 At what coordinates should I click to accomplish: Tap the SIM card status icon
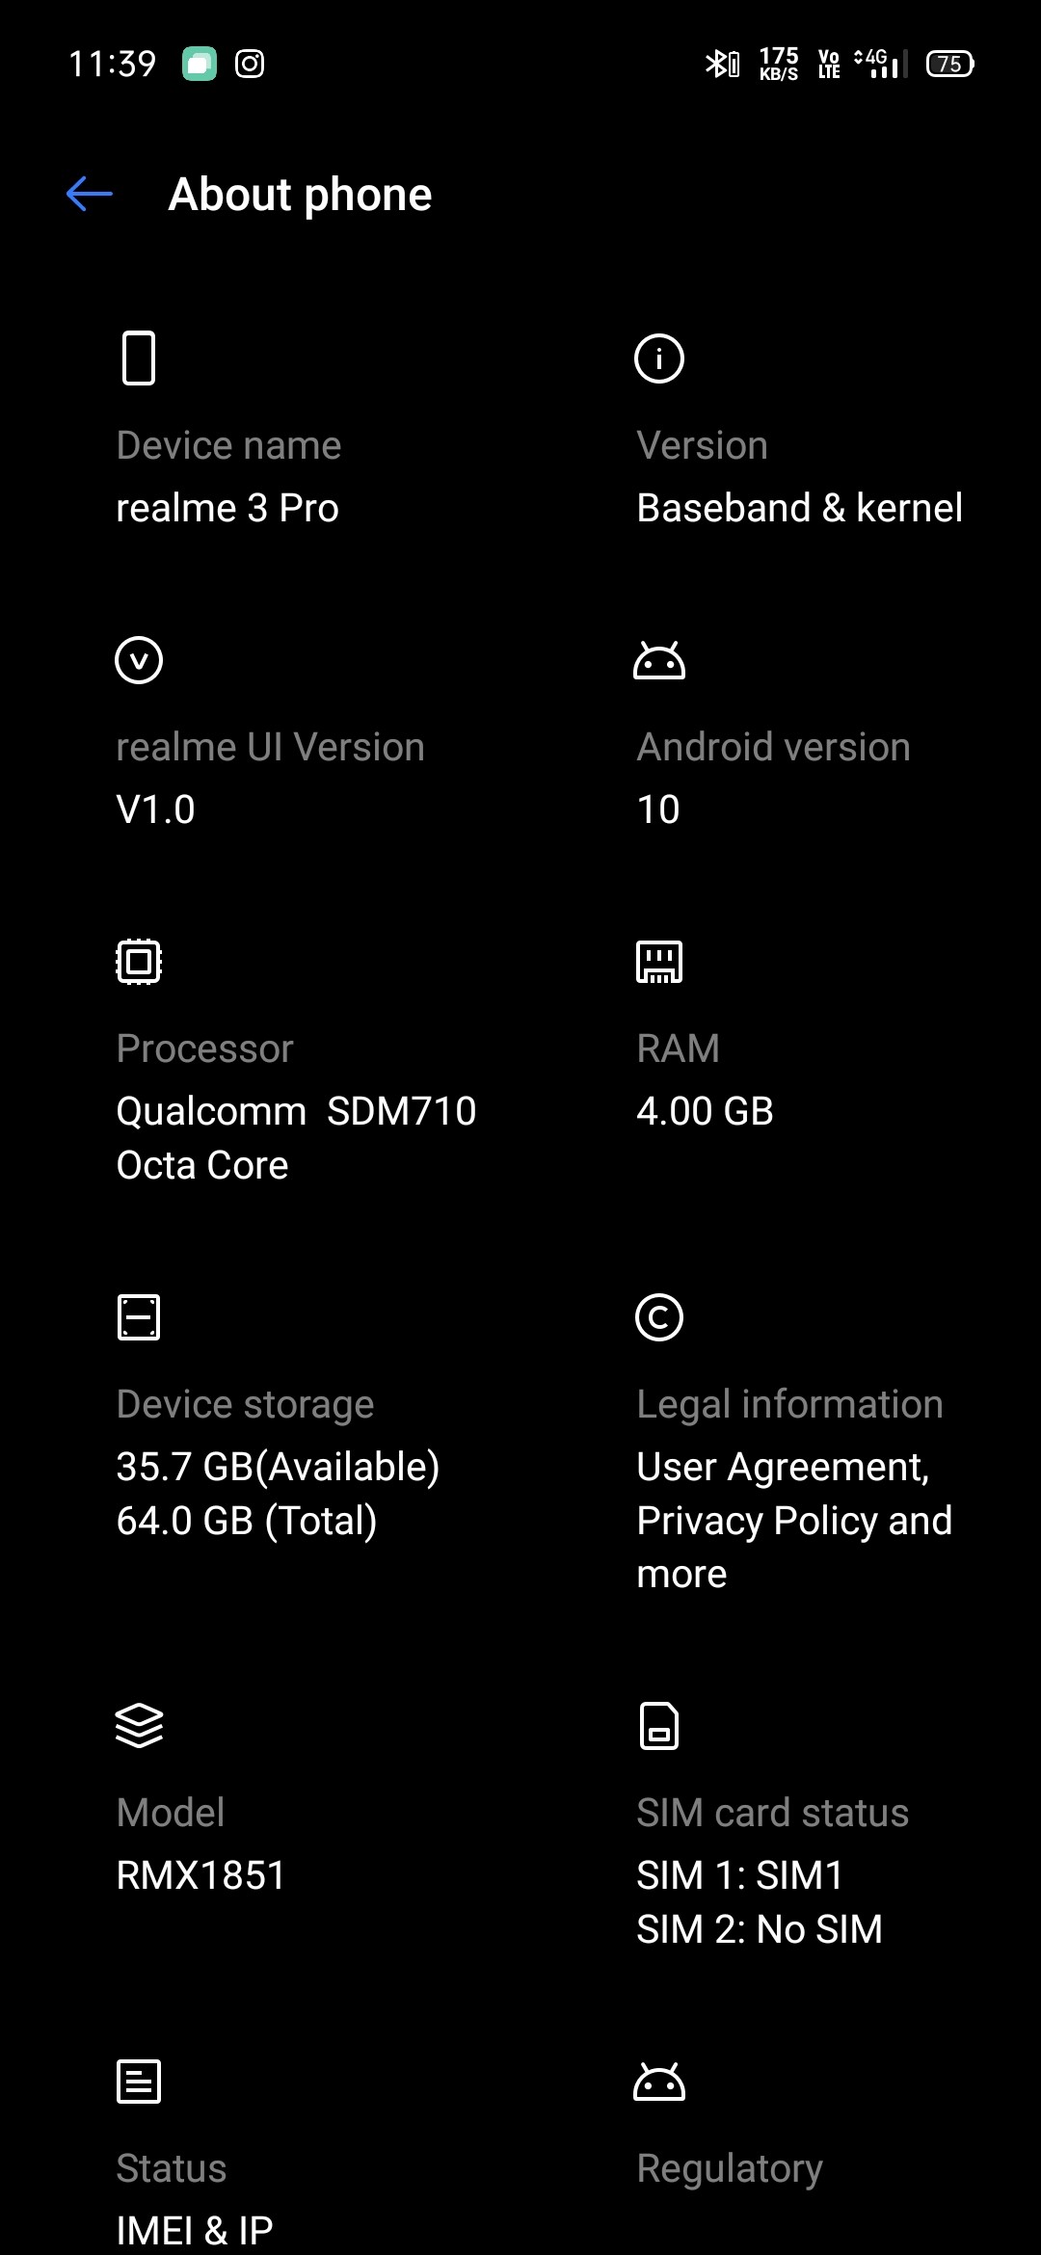pos(659,1725)
